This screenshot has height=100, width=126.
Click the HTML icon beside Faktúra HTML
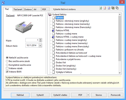tap(53, 31)
